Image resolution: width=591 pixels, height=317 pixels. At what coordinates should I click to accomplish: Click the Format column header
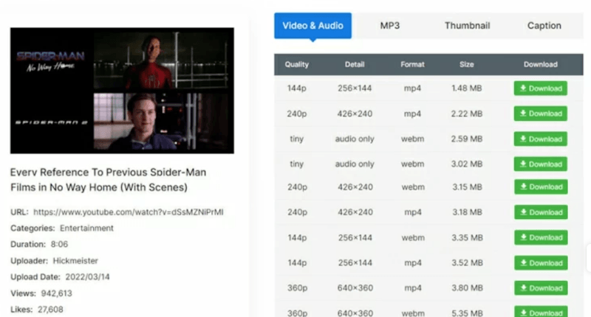(412, 64)
